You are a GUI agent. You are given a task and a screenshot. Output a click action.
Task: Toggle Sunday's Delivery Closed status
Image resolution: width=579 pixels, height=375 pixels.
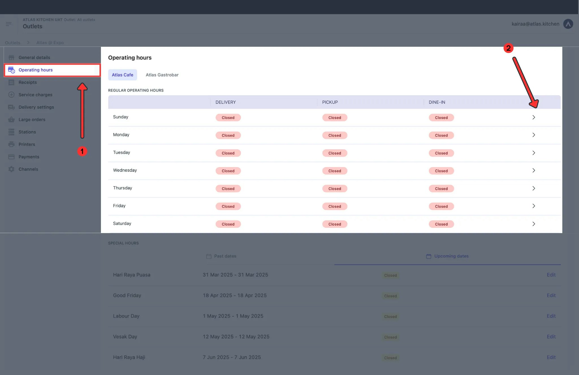[228, 117]
